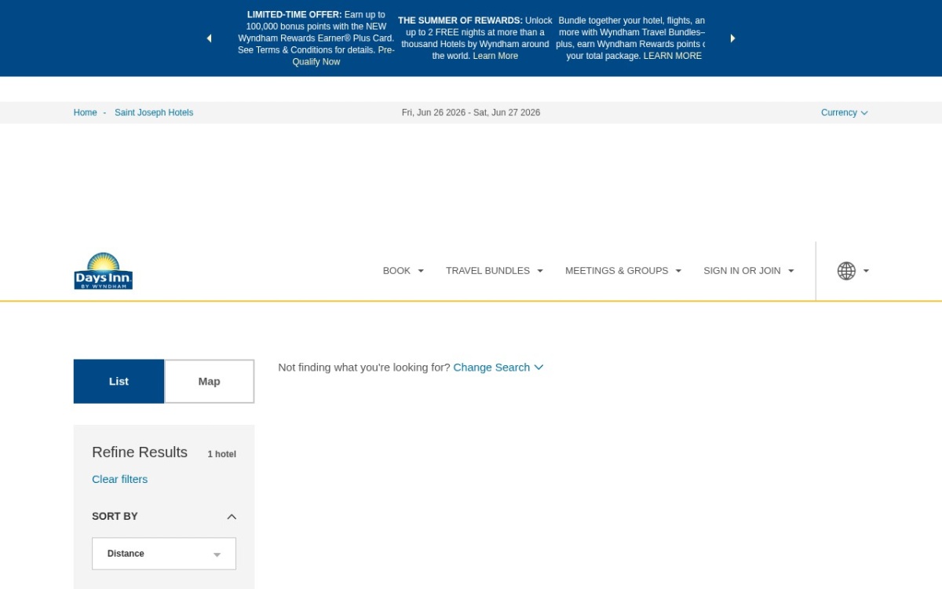Select Clear filters link
Image resolution: width=942 pixels, height=589 pixels.
point(119,479)
